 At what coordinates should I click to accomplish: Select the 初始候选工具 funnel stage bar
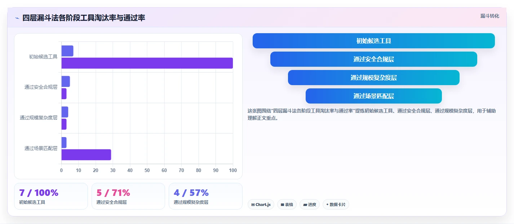[374, 41]
